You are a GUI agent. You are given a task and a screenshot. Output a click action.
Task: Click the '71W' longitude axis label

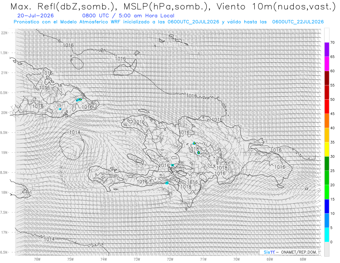pos(203,259)
